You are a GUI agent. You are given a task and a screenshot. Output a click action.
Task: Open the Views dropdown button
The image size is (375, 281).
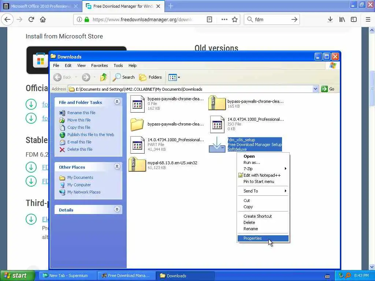click(174, 77)
